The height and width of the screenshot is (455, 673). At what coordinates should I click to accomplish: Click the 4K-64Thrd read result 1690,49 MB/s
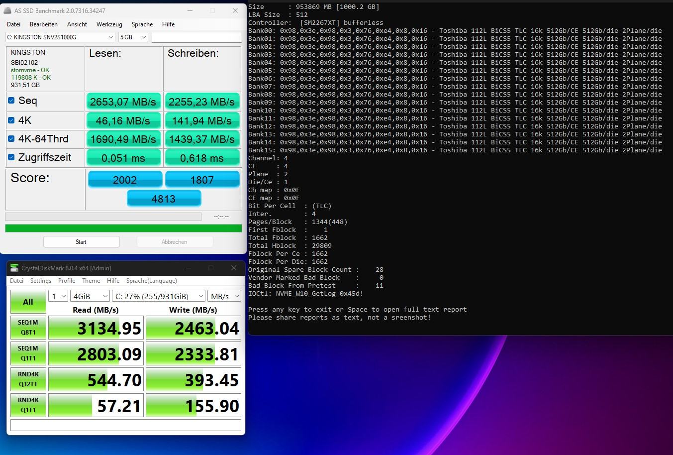tap(123, 139)
